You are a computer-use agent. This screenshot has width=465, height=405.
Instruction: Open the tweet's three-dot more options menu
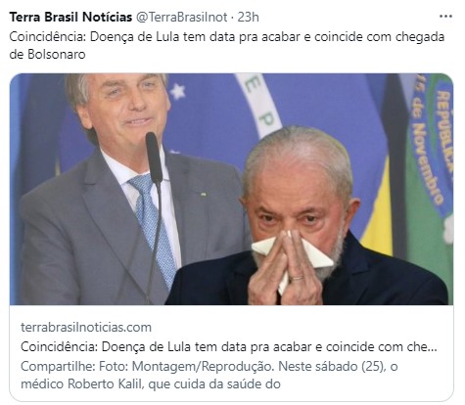tap(445, 17)
